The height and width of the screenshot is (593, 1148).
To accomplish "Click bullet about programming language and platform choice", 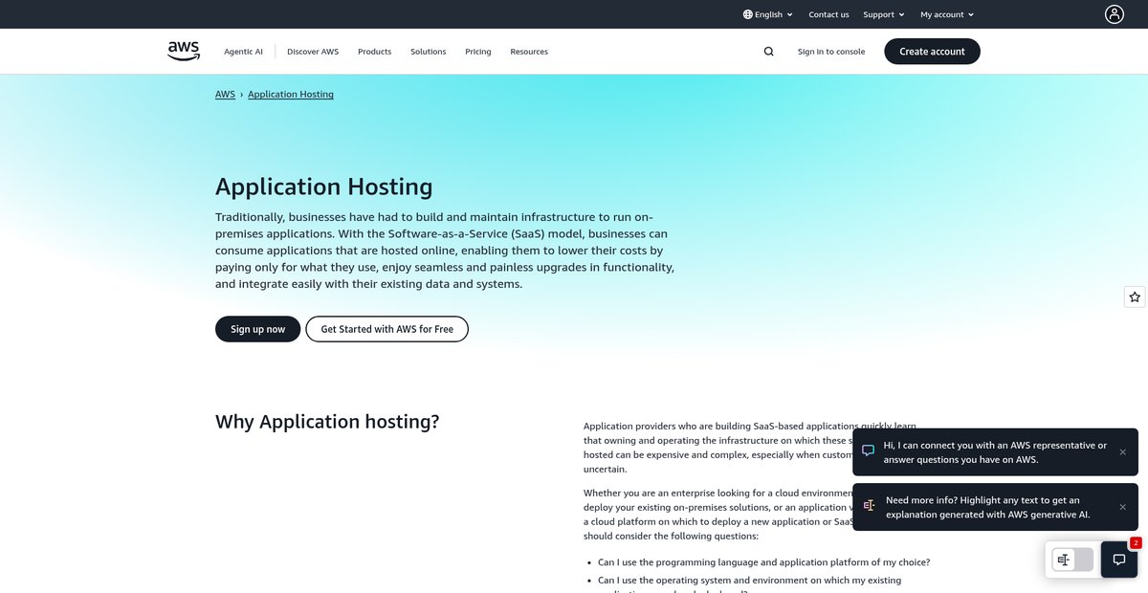I will [763, 562].
